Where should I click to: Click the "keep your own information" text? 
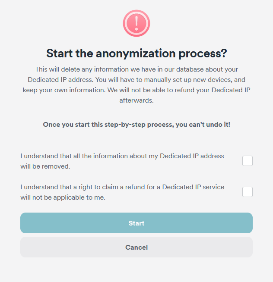pyautogui.click(x=60, y=90)
